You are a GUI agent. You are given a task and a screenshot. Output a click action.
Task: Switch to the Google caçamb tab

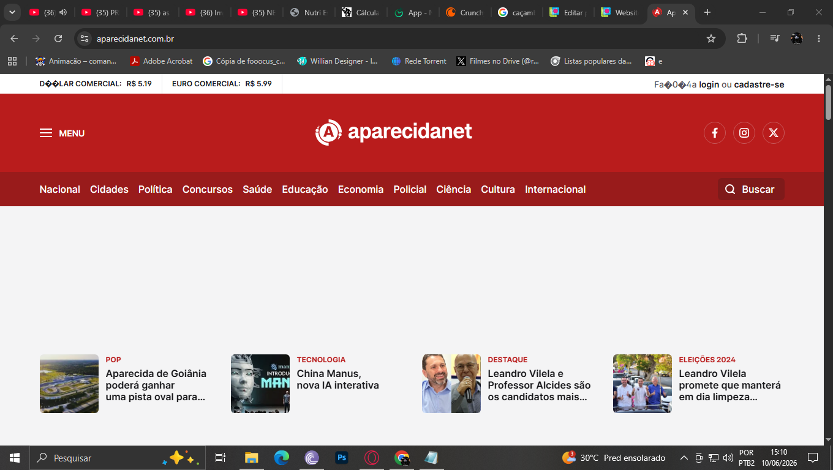click(x=518, y=12)
